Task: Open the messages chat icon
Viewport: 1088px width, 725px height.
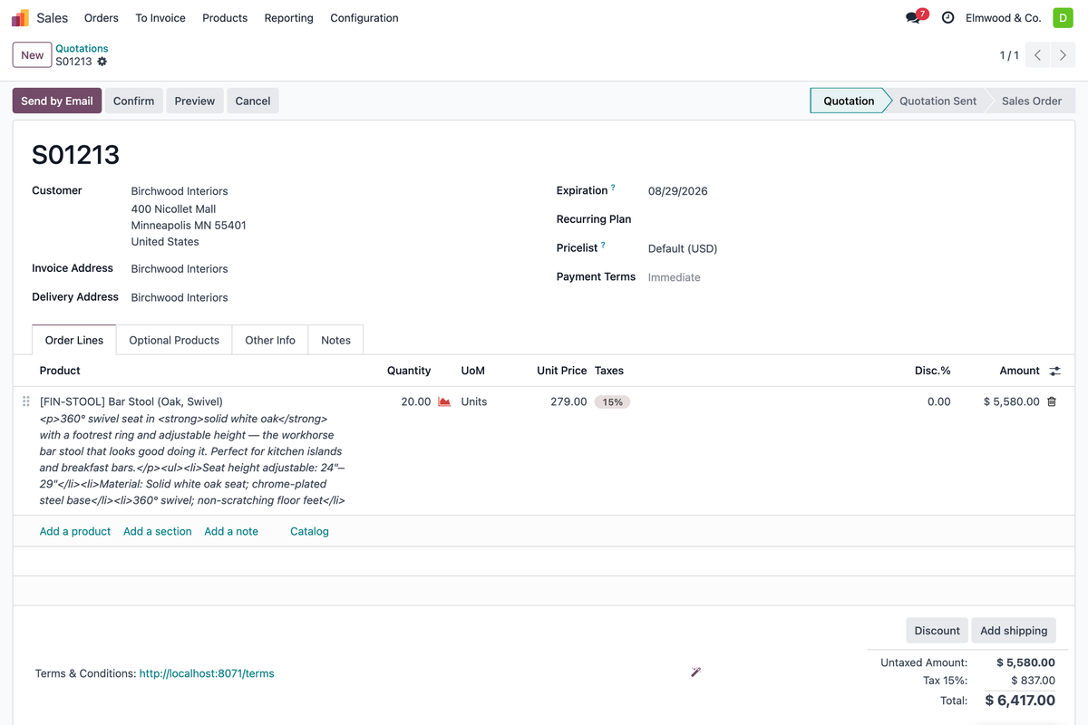Action: tap(913, 18)
